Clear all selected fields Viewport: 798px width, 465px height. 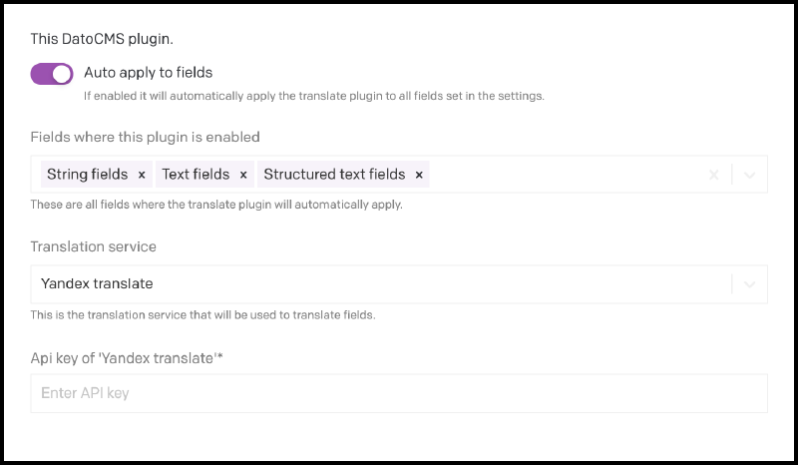tap(714, 175)
